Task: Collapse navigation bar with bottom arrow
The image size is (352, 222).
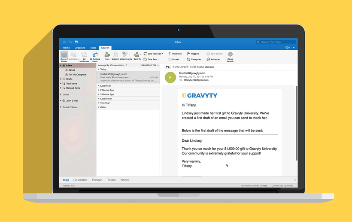Action: pos(295,180)
